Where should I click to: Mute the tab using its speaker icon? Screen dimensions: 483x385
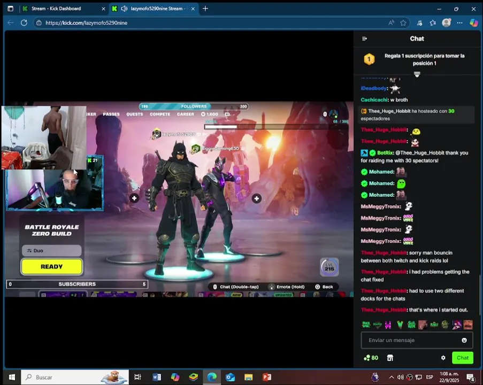tap(124, 9)
